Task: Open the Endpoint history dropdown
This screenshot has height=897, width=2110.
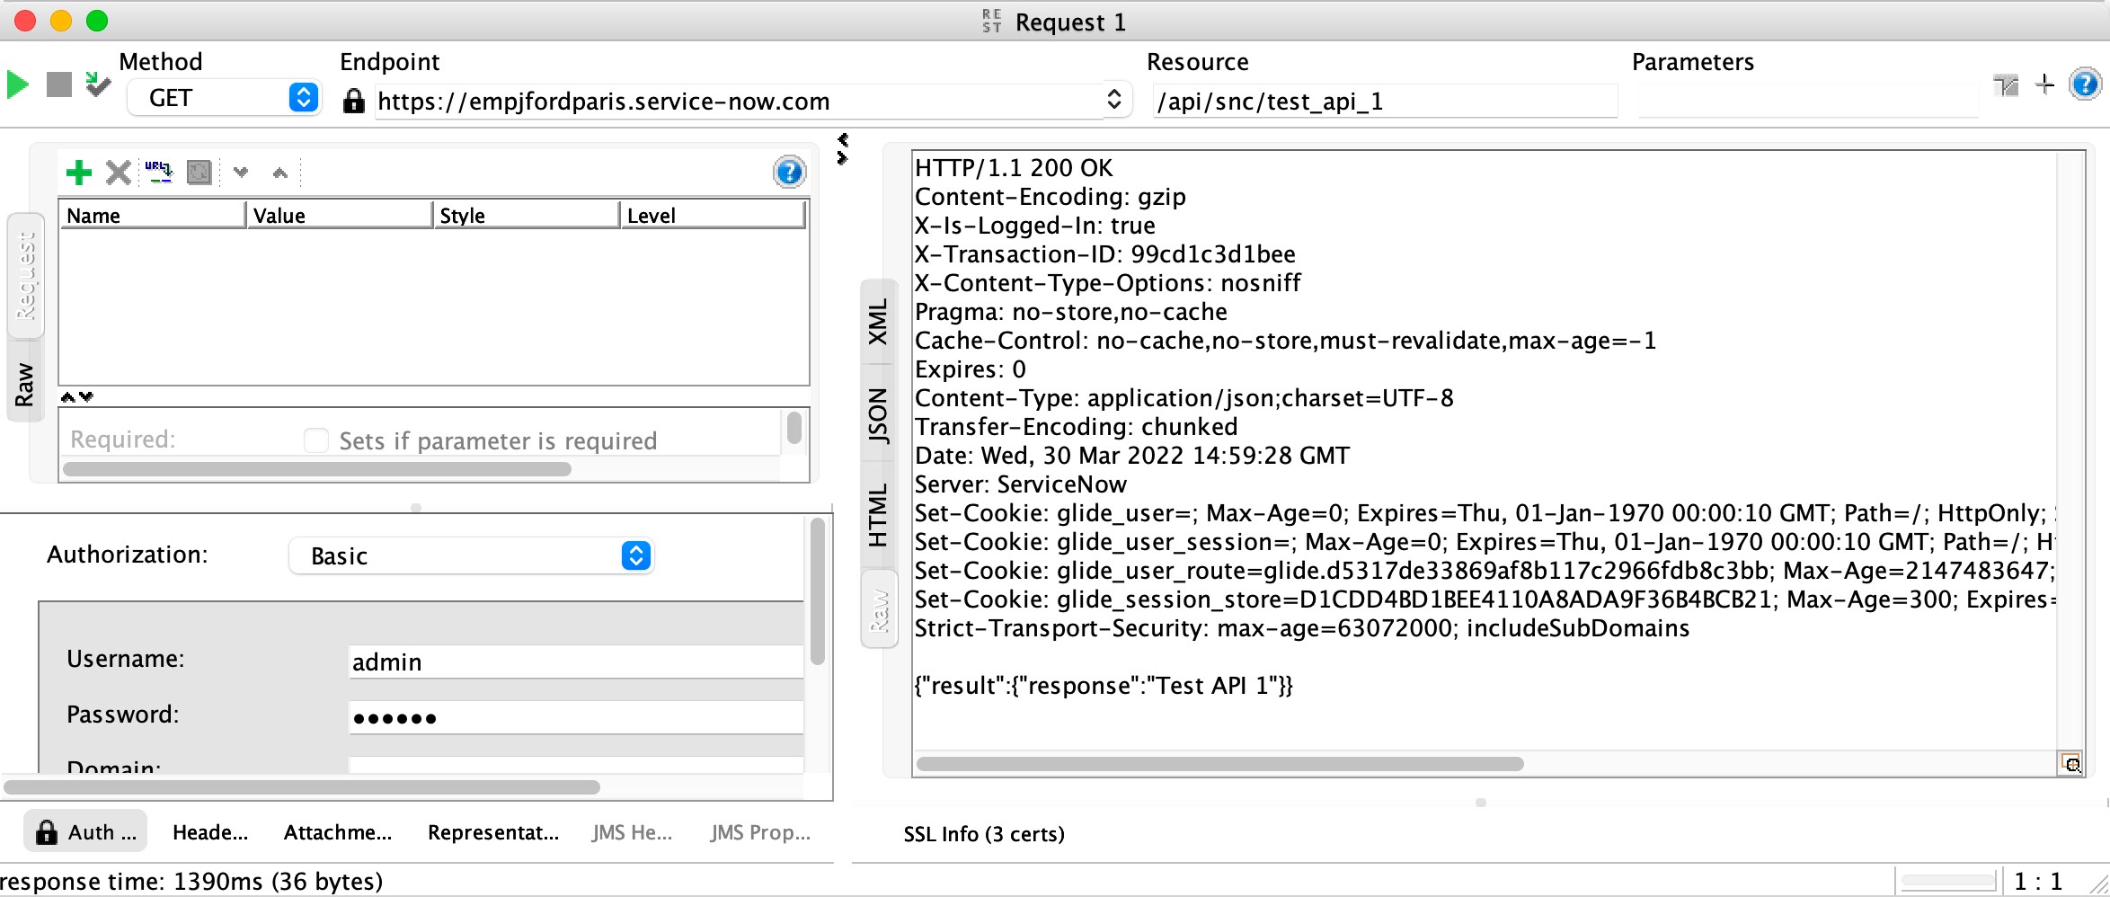Action: pyautogui.click(x=1114, y=100)
